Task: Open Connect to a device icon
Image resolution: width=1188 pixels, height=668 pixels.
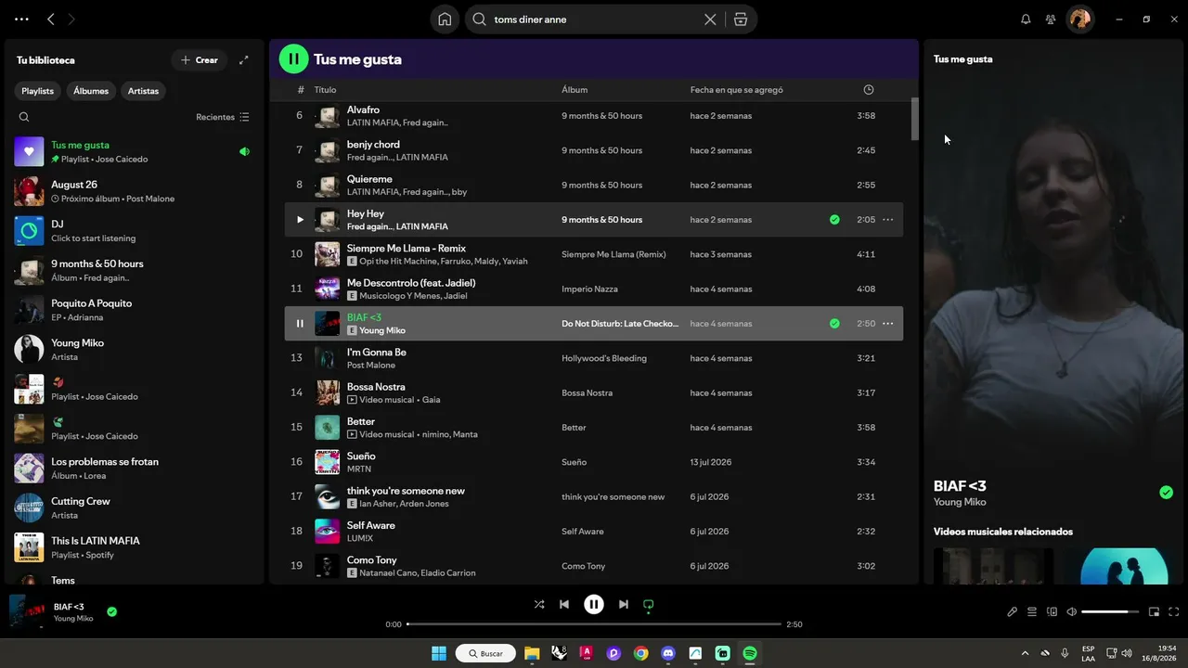Action: click(x=1052, y=612)
